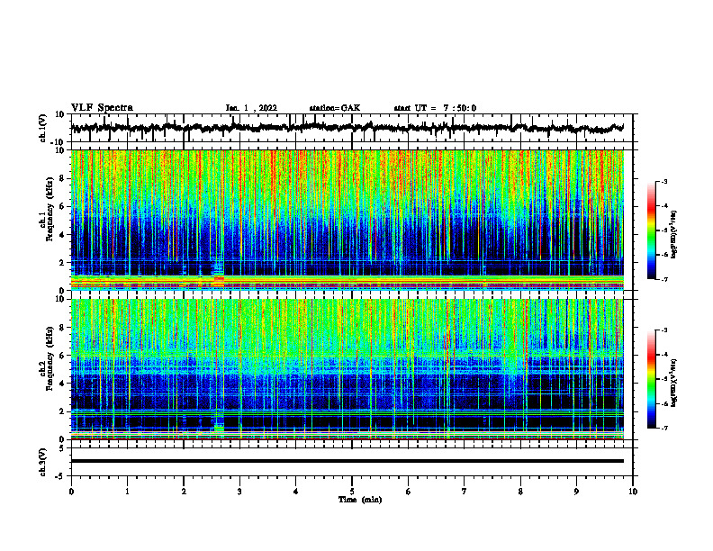Click the "-3" label on ch.1 color scale

[664, 181]
